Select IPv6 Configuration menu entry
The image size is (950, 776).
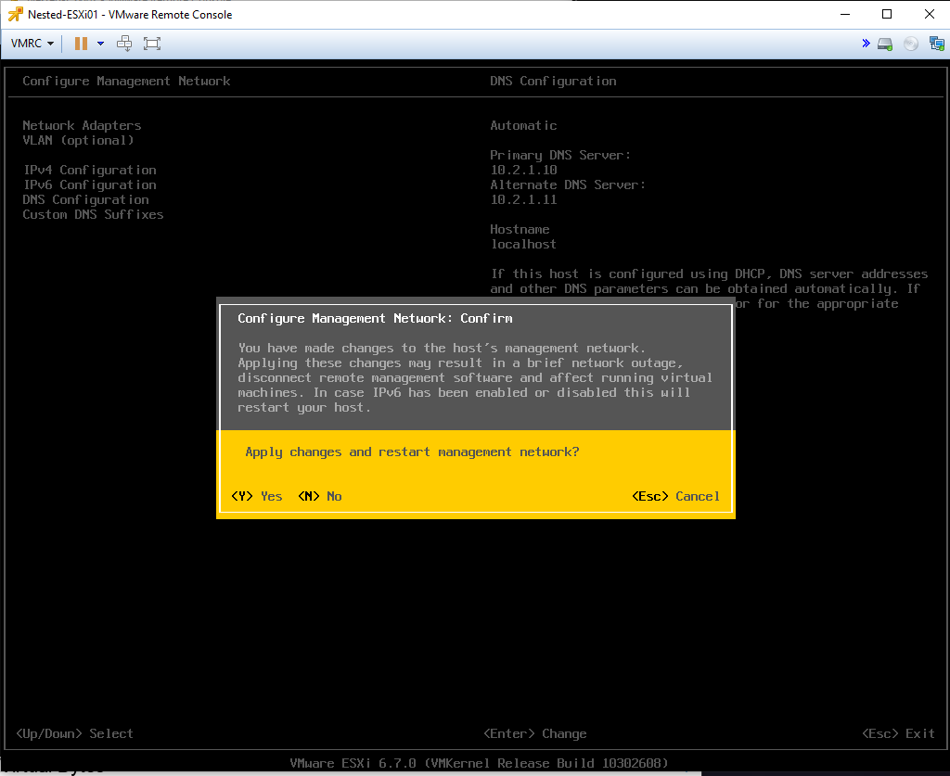tap(90, 184)
